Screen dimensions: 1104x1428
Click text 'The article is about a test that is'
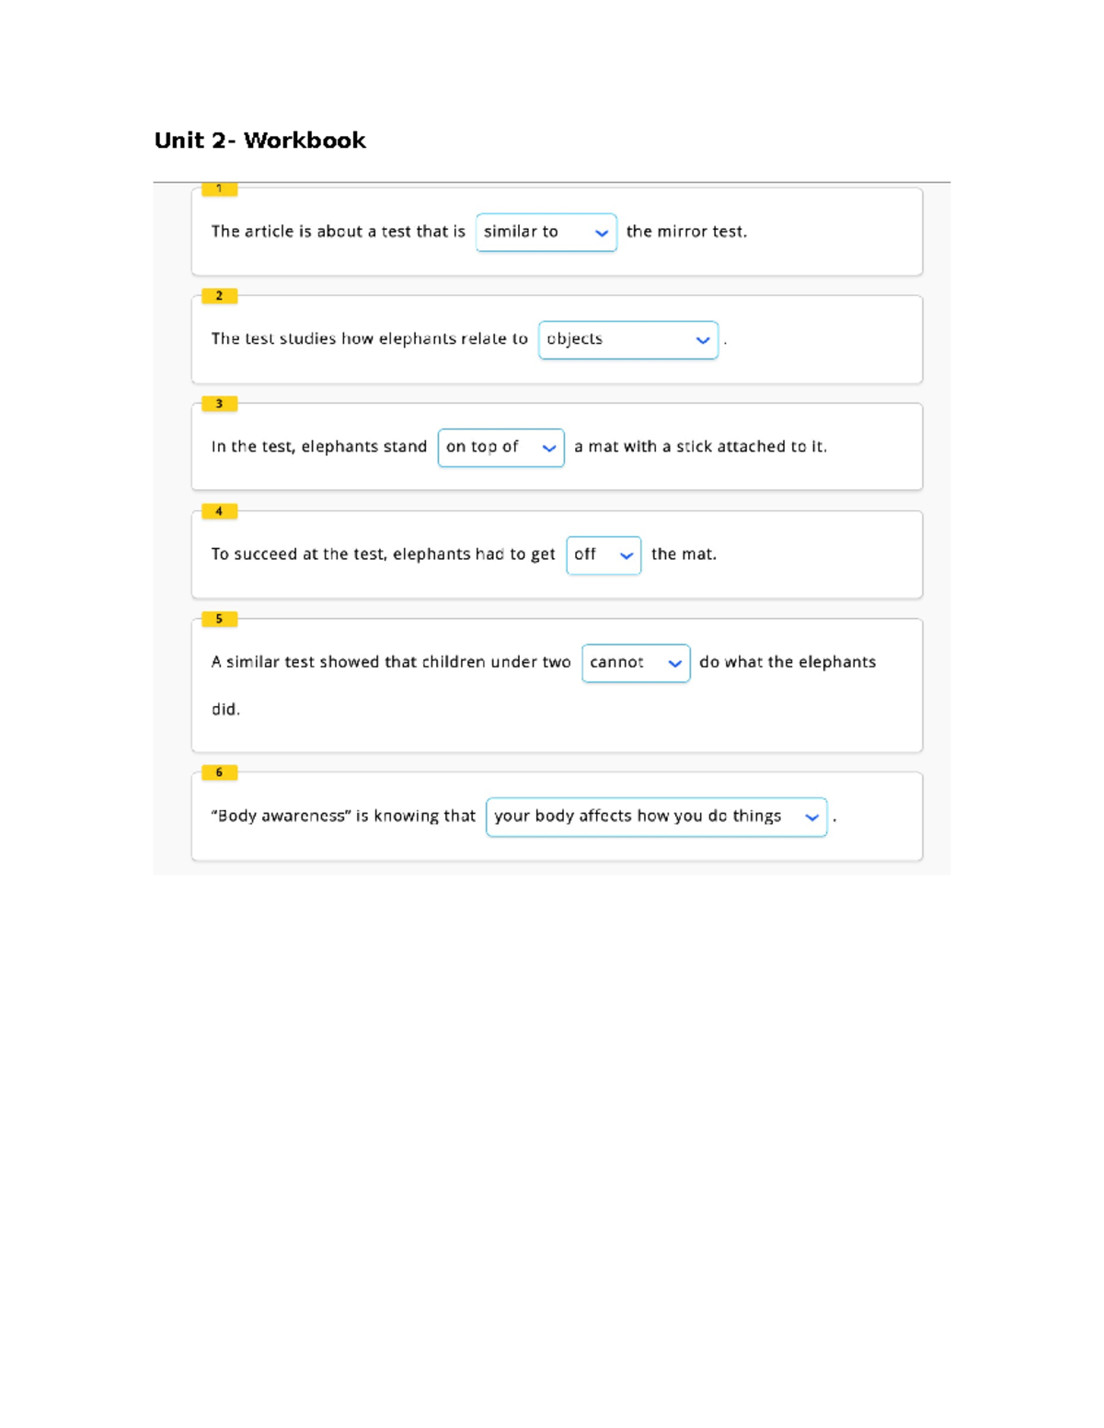(338, 232)
